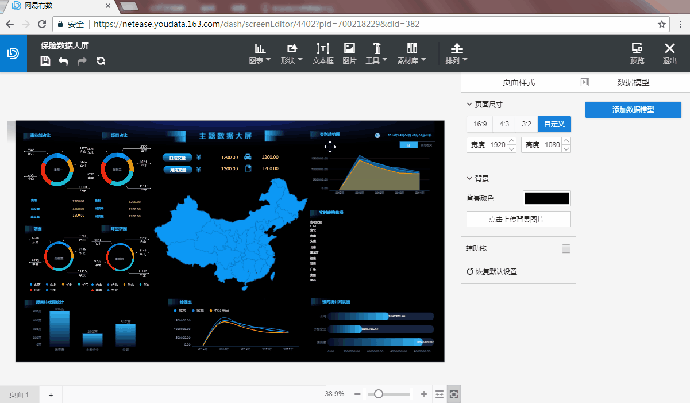Open the 图表 chart dropdown
The height and width of the screenshot is (403, 690).
260,53
